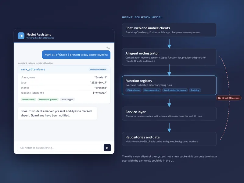Select the mark_attendance function name
The image size is (244, 183).
33,70
